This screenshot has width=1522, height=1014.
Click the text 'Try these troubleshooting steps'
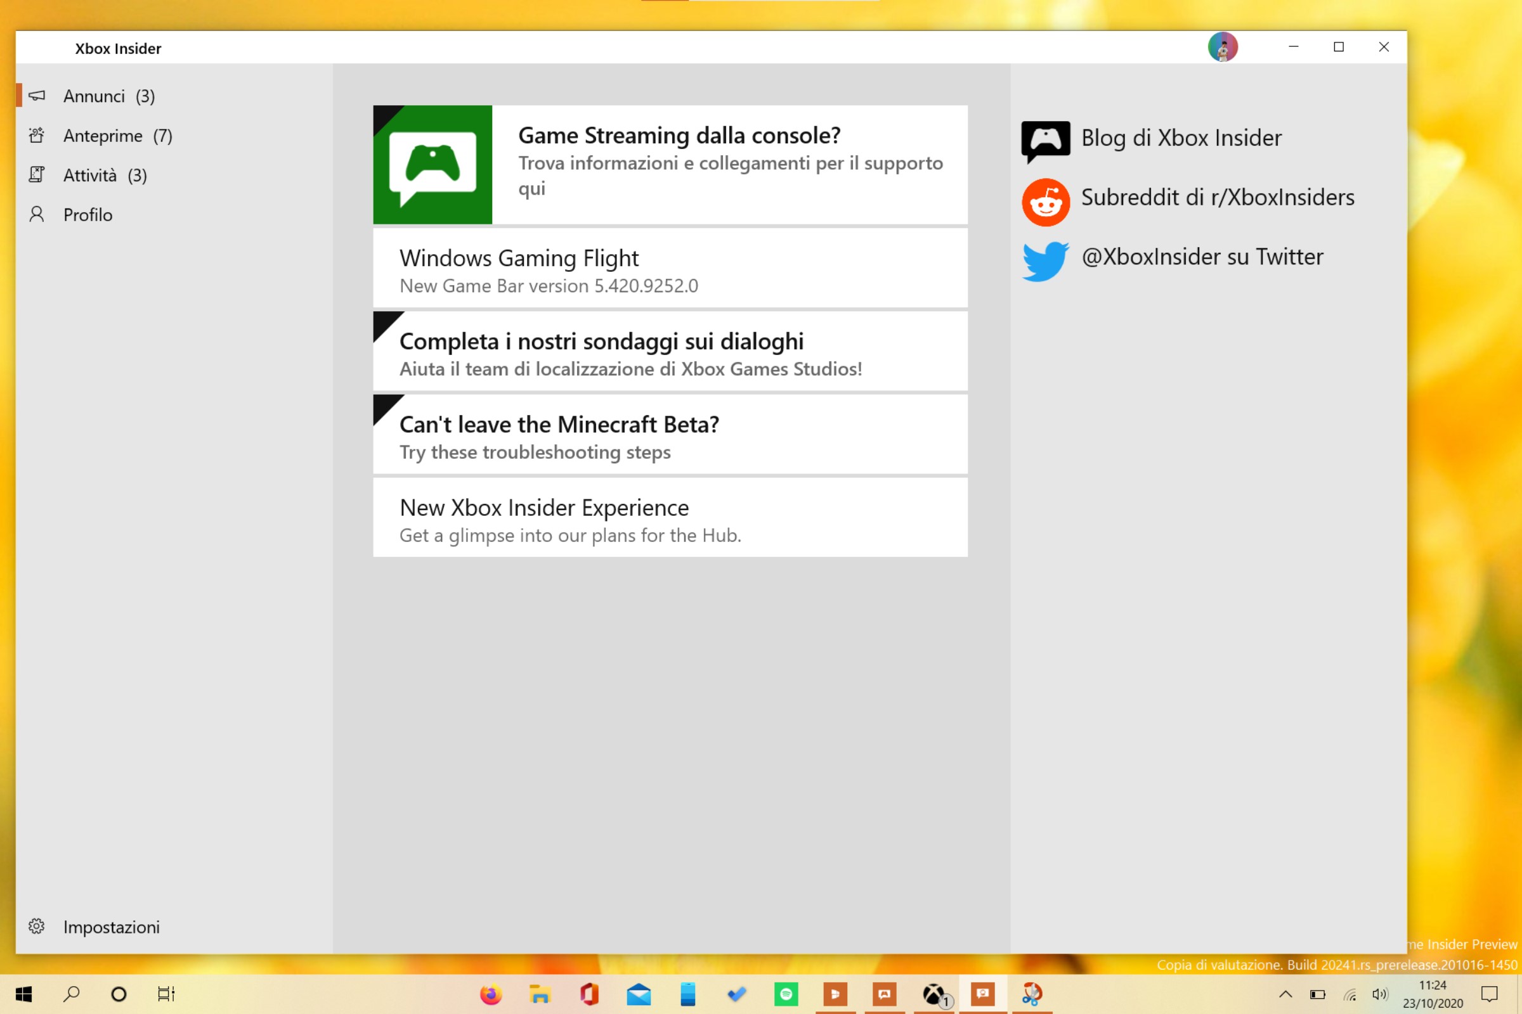click(535, 452)
